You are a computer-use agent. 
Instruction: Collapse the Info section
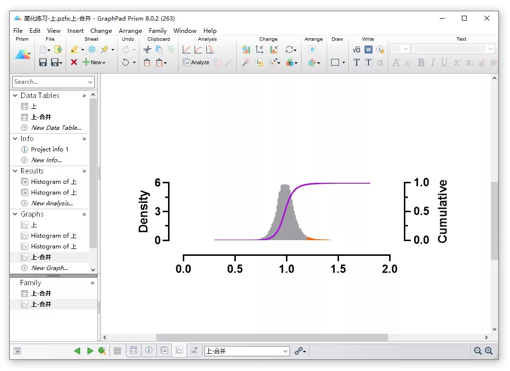coord(15,139)
